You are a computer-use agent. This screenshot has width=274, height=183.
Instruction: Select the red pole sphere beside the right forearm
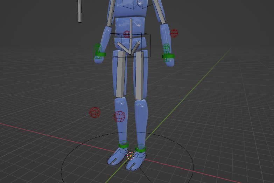(x=174, y=33)
